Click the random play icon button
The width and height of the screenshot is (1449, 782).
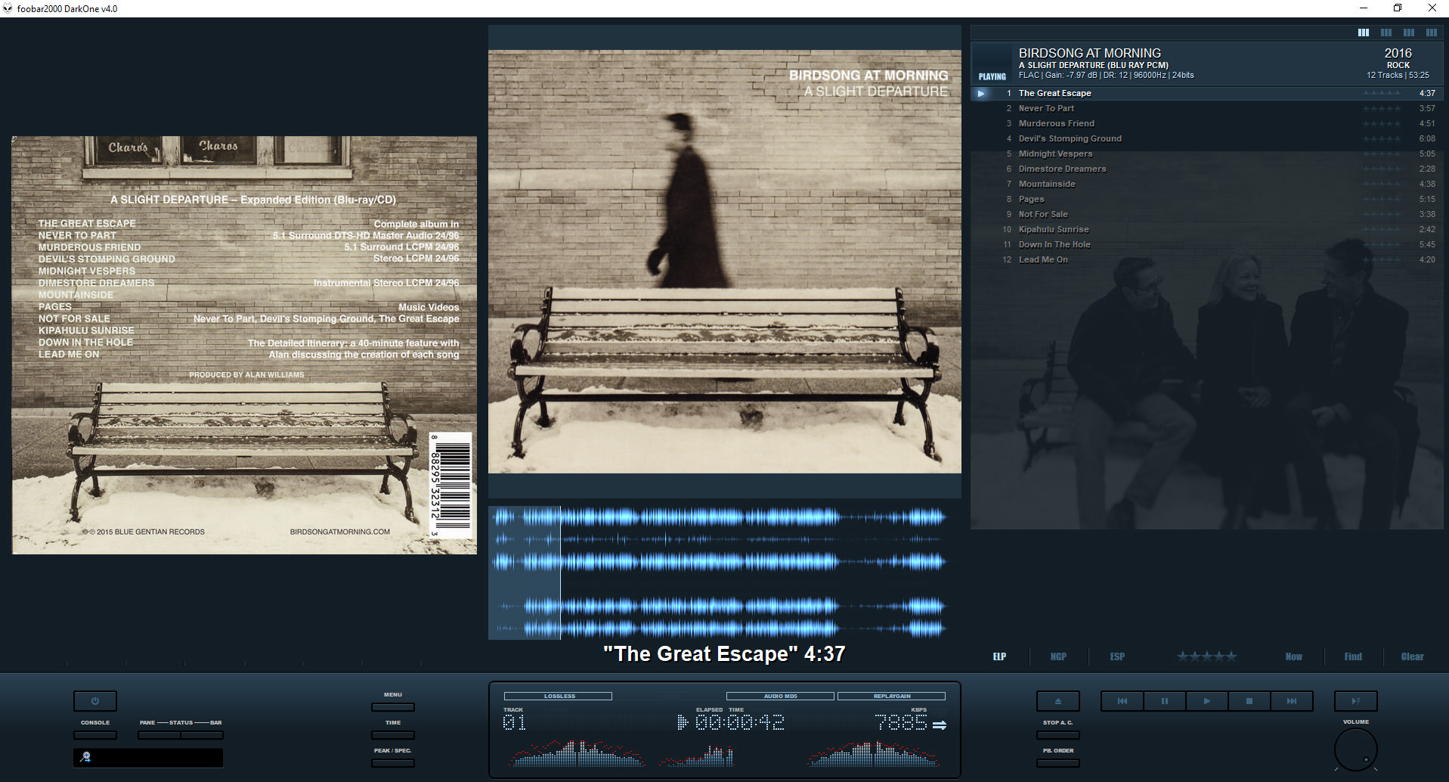coord(1356,701)
